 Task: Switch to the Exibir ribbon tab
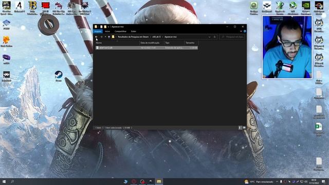coord(134,31)
